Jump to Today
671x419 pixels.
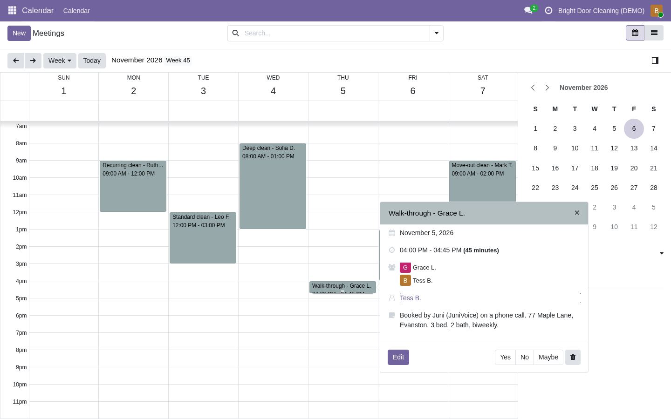coord(92,61)
